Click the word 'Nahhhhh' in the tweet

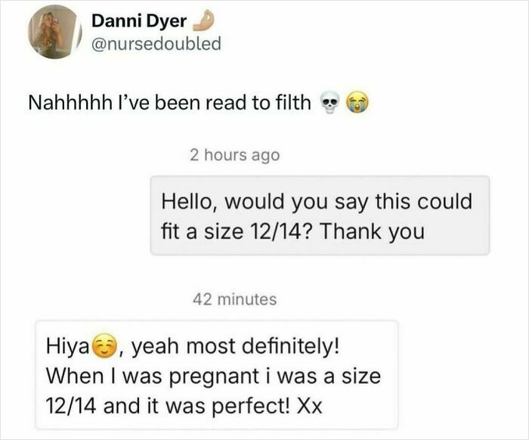[x=65, y=103]
